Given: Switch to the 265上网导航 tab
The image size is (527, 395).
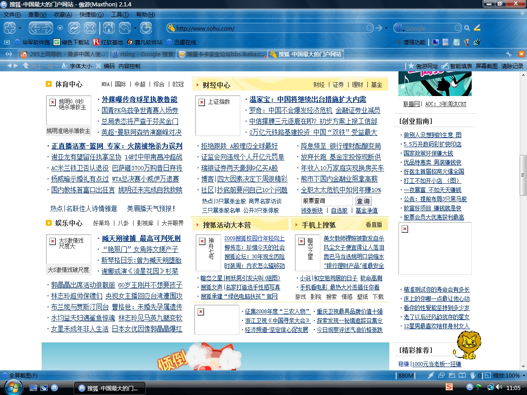Looking at the screenshot, I should pos(63,54).
